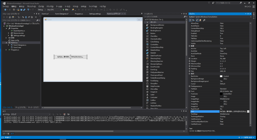Viewport: 257px width, 140px height.
Task: Click the Events lightning bolt icon
Action: click(x=200, y=20)
